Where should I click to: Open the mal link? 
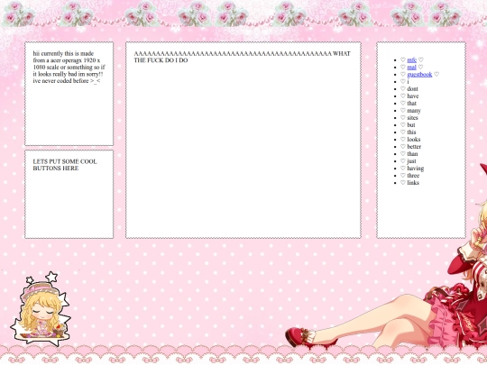click(411, 67)
